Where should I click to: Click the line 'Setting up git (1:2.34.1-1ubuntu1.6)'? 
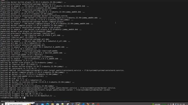[21, 92]
